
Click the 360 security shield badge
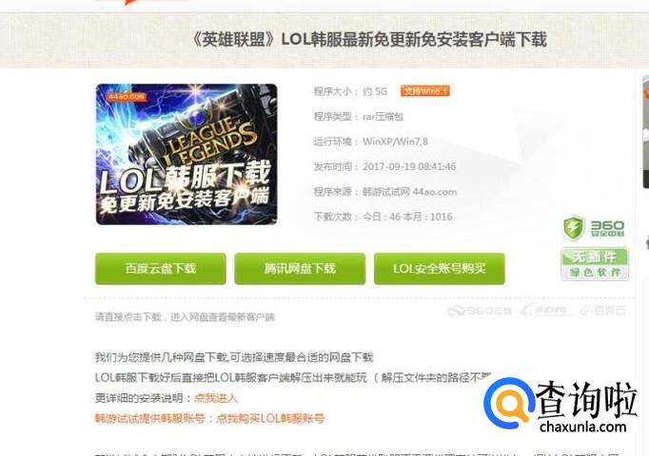click(x=594, y=228)
